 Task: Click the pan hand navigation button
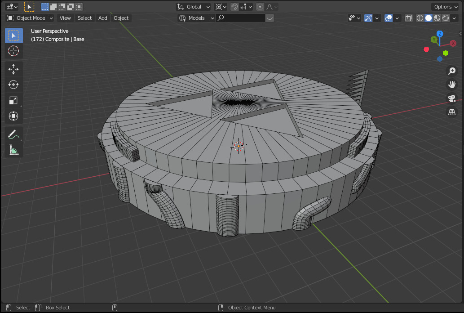tap(452, 85)
